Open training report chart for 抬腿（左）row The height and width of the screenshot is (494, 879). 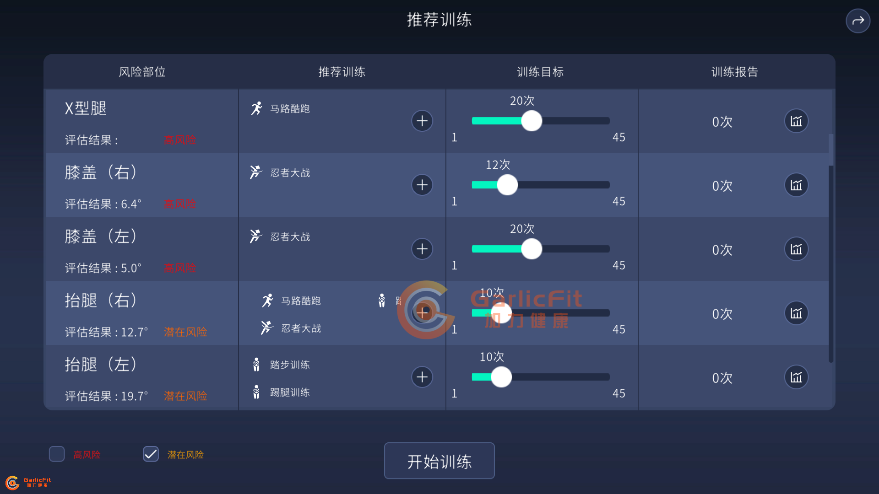pyautogui.click(x=796, y=377)
